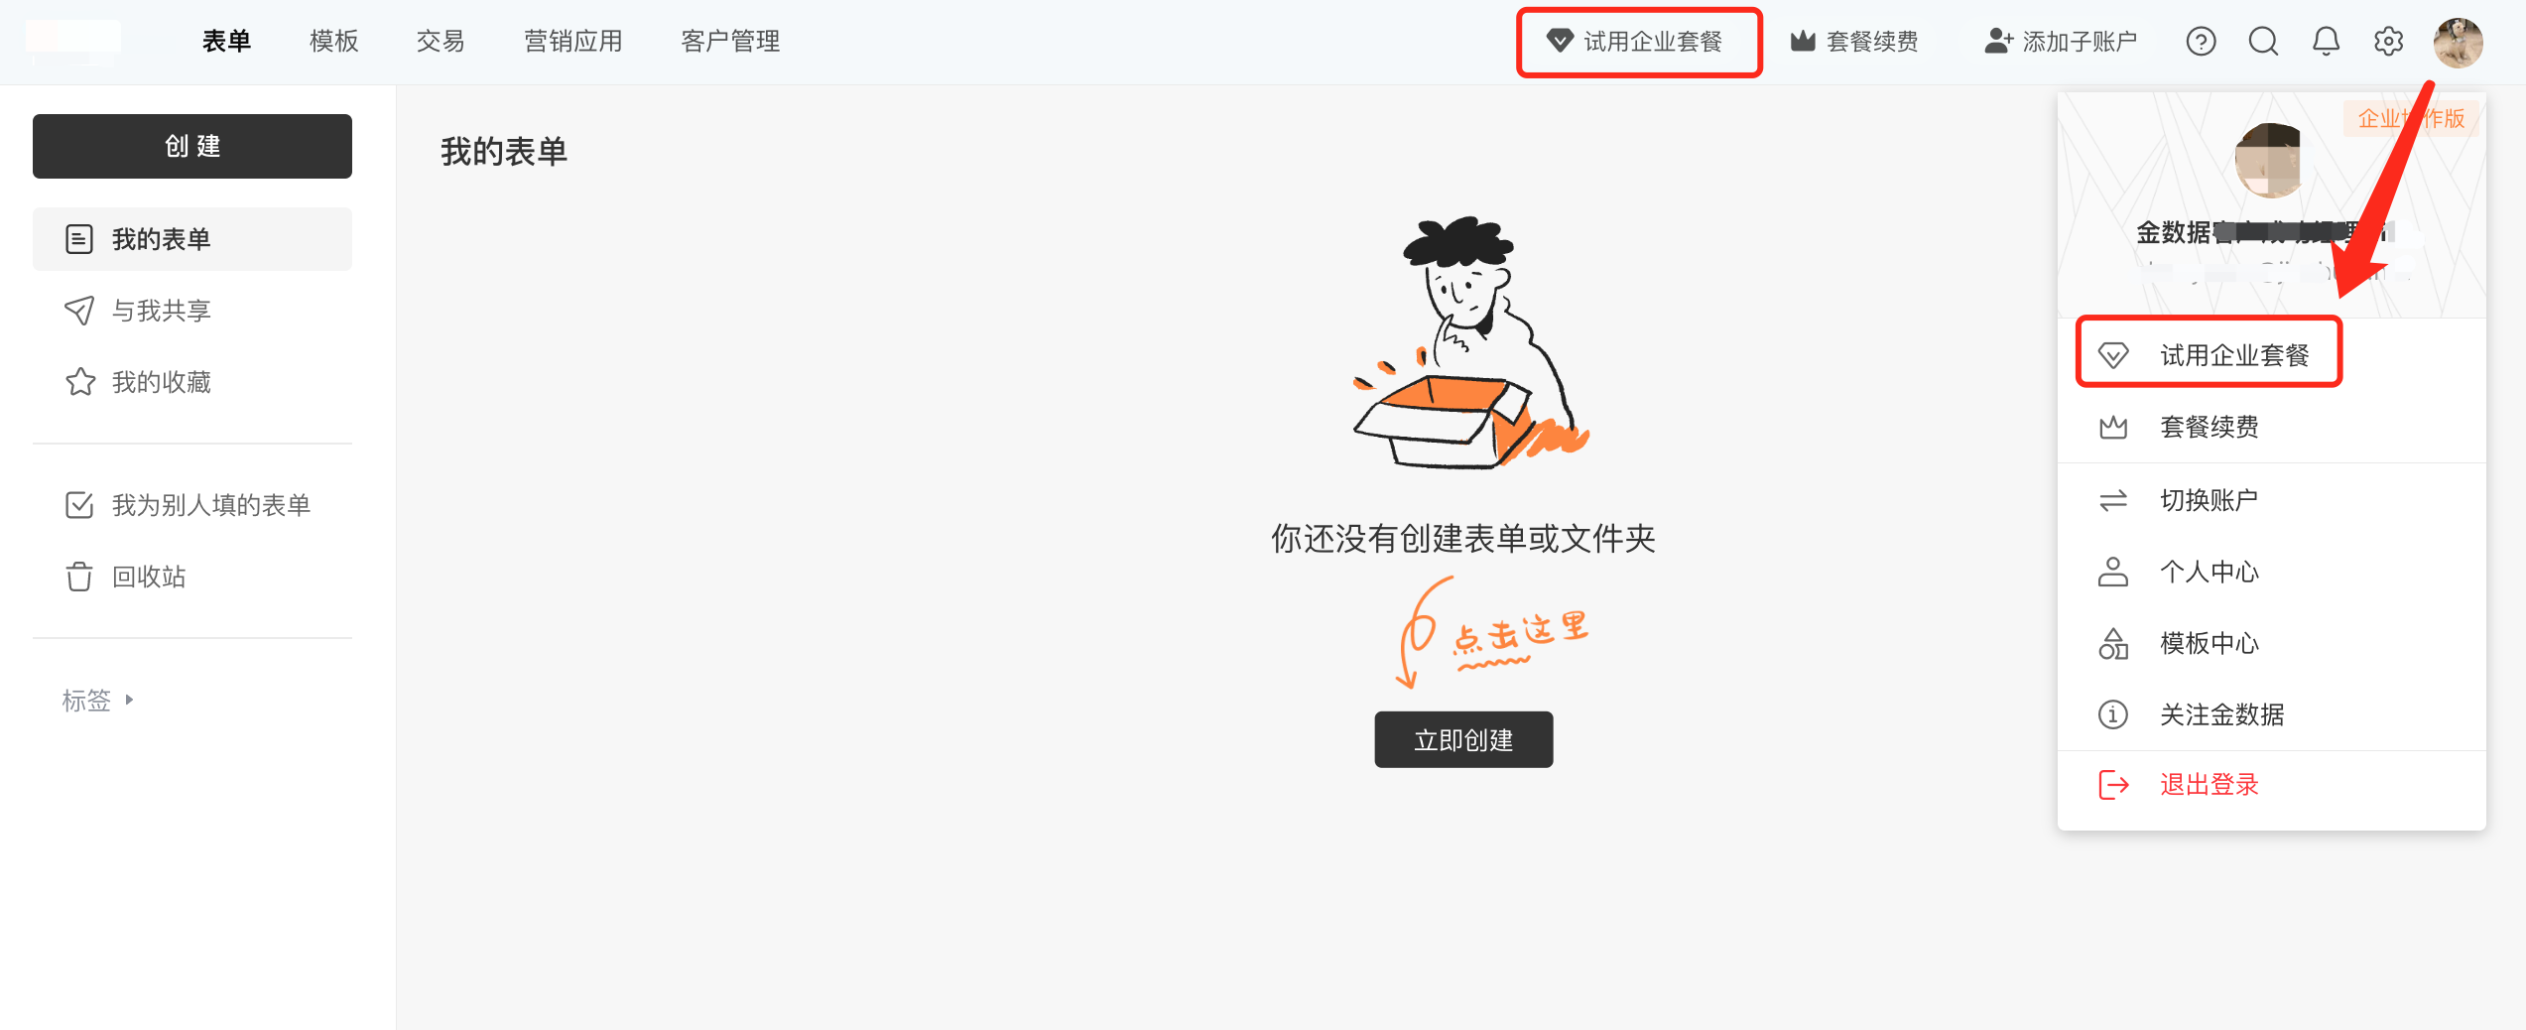Open 个人中心 from the dropdown
Image resolution: width=2526 pixels, height=1030 pixels.
point(2271,572)
